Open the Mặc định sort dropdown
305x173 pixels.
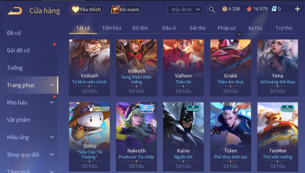pos(185,9)
